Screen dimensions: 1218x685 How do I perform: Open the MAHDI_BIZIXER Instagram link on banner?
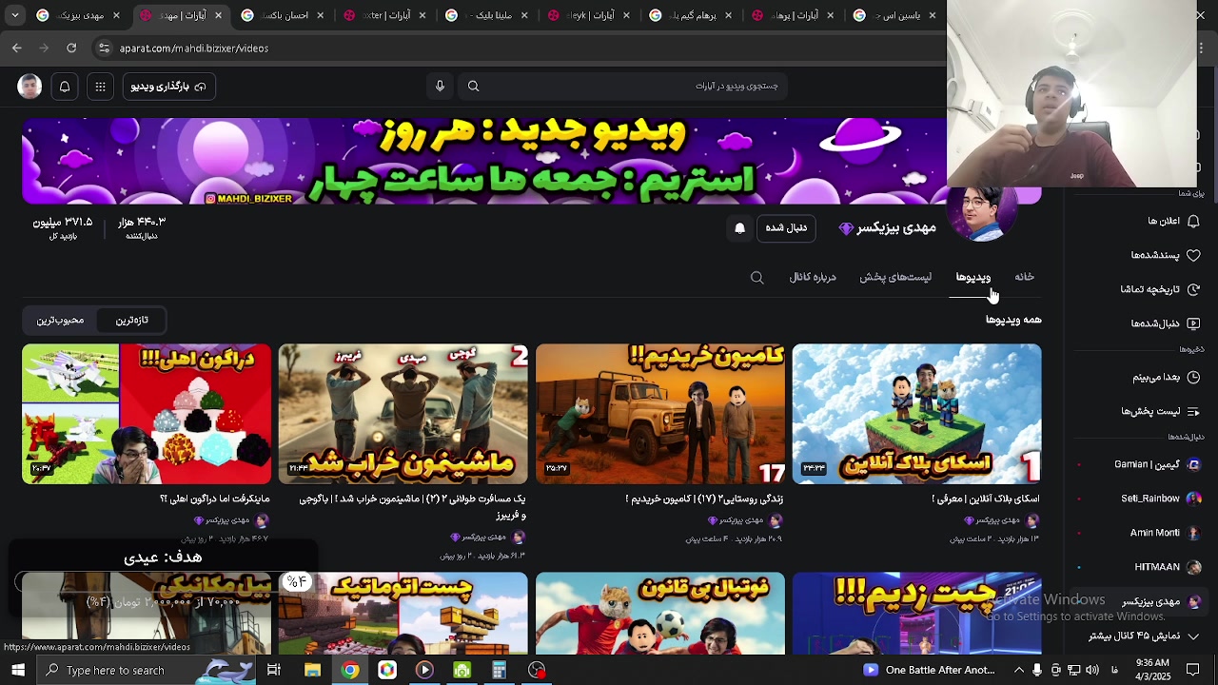248,198
